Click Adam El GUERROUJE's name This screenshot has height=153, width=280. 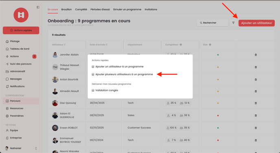[67, 115]
